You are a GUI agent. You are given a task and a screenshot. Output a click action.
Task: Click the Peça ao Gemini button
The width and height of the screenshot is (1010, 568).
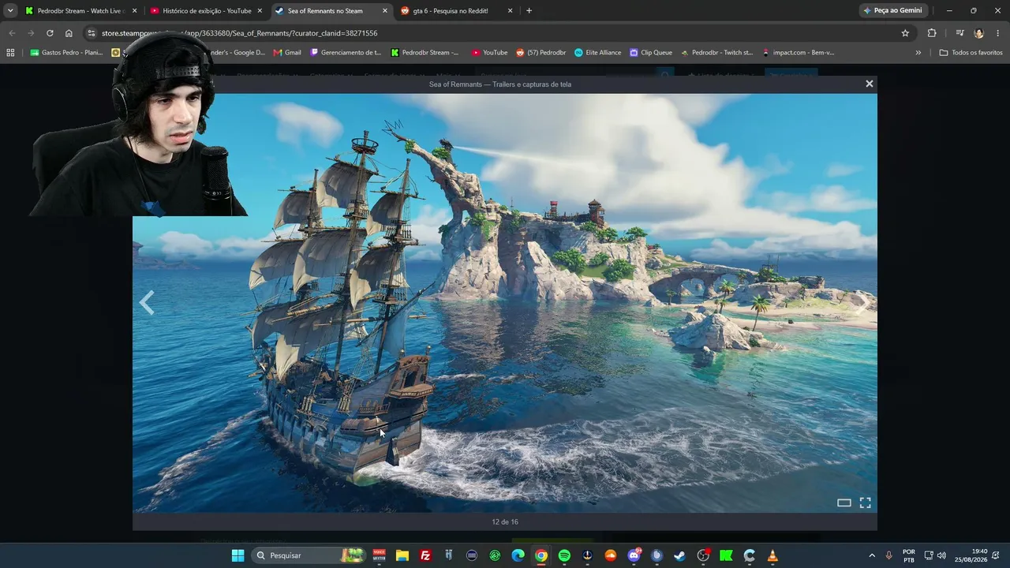coord(892,11)
